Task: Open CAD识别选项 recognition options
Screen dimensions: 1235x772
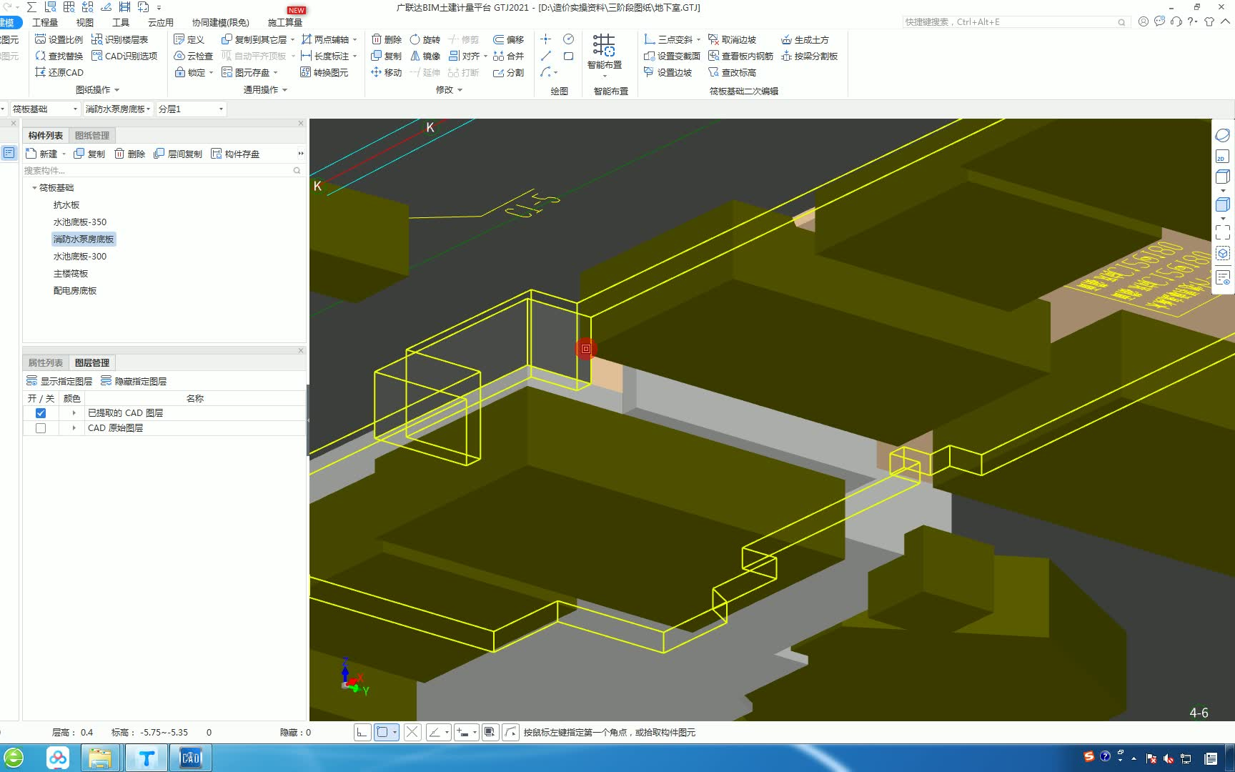Action: click(x=124, y=56)
